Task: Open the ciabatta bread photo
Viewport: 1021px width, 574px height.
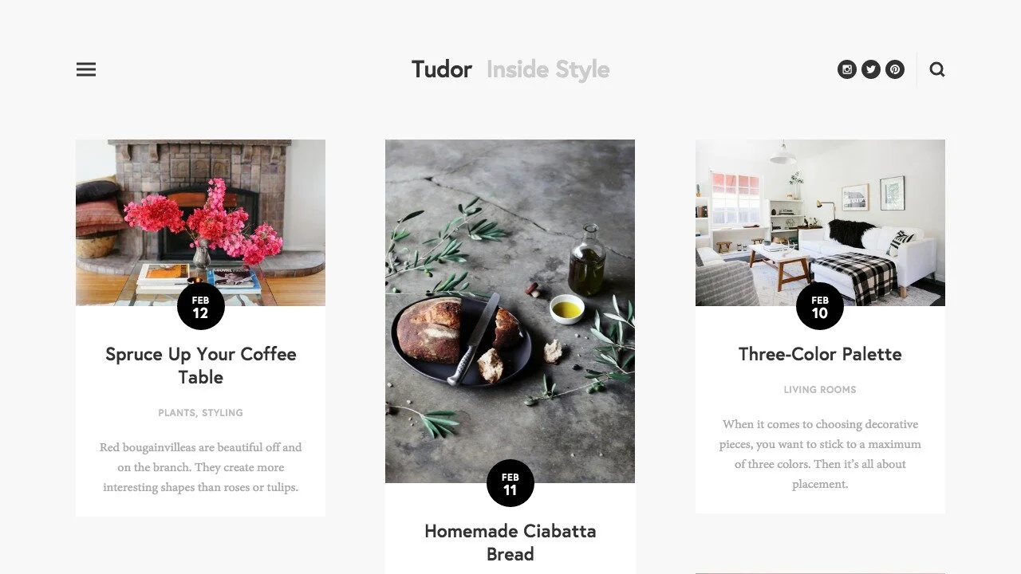Action: click(x=510, y=311)
